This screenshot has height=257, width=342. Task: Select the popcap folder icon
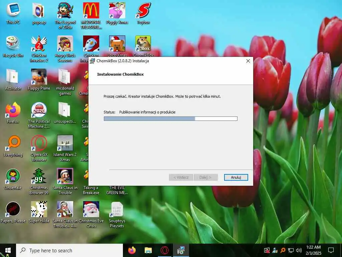coord(39,13)
